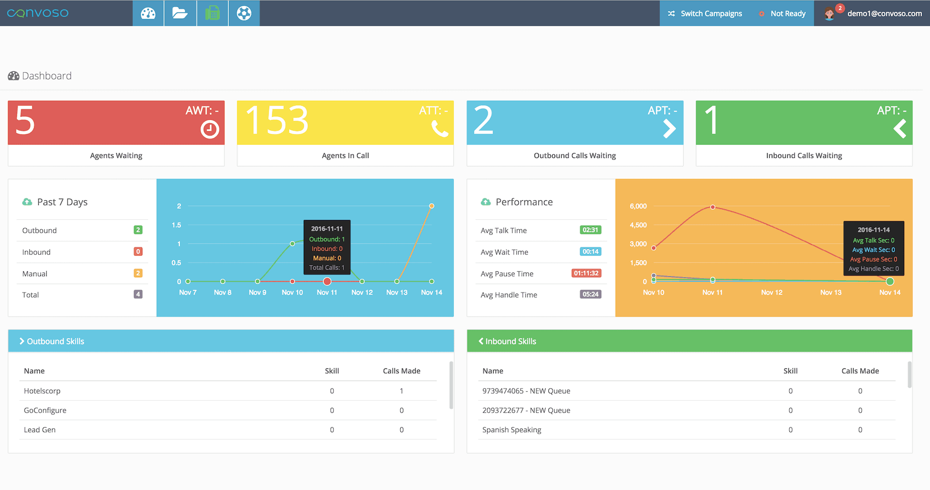
Task: Select the Hotelscorp row in Outbound Skills
Action: click(228, 391)
